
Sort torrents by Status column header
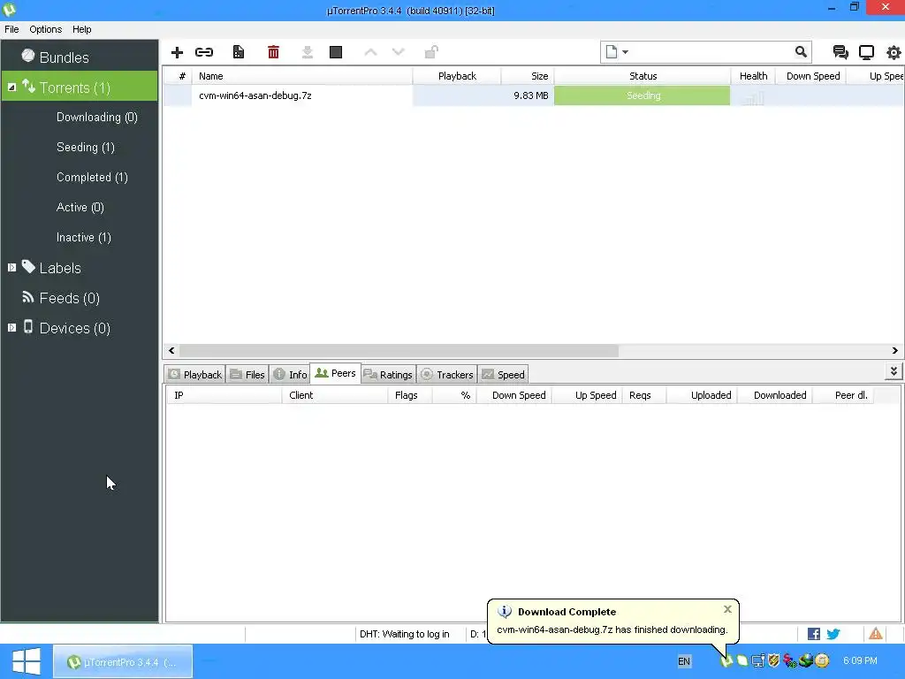(x=643, y=76)
